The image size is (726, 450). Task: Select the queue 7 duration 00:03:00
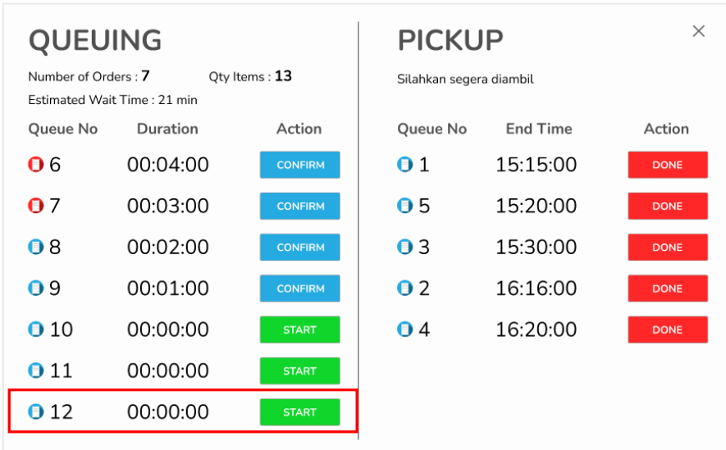pos(167,206)
